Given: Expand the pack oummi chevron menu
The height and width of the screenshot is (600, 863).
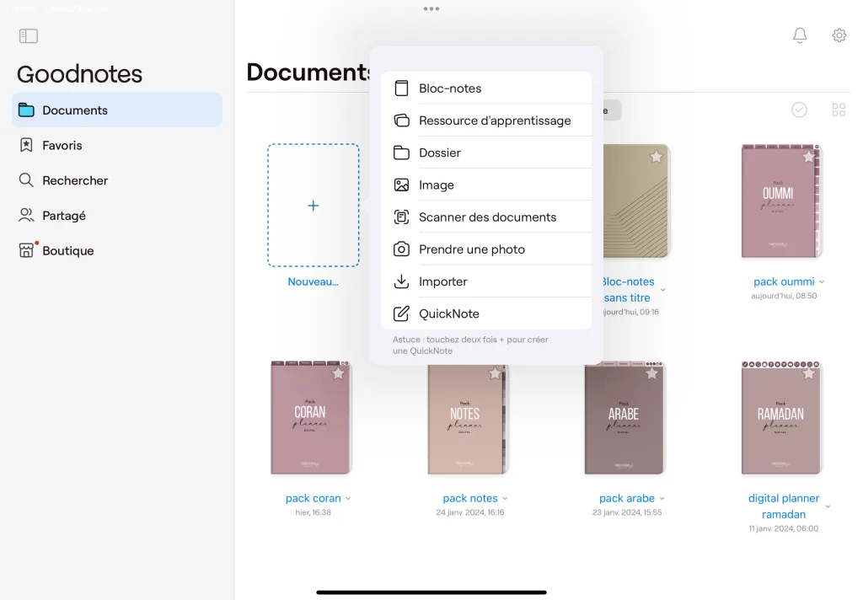Looking at the screenshot, I should tap(822, 281).
